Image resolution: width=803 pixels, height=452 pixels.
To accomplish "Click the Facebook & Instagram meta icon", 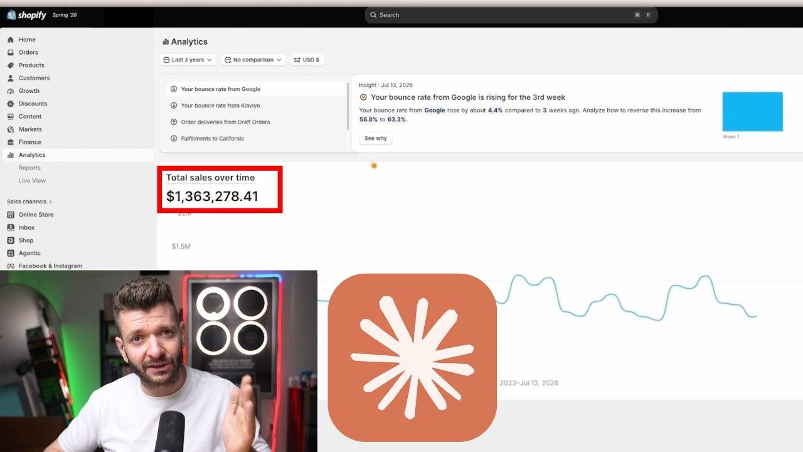I will coord(11,266).
